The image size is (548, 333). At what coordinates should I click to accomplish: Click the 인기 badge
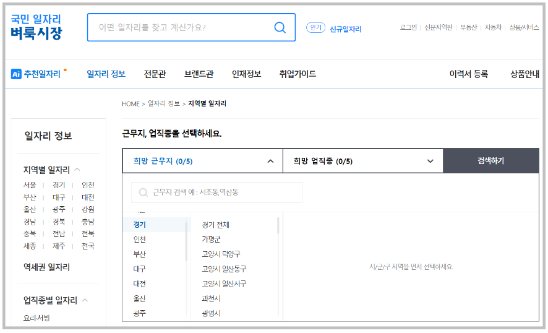click(x=315, y=27)
